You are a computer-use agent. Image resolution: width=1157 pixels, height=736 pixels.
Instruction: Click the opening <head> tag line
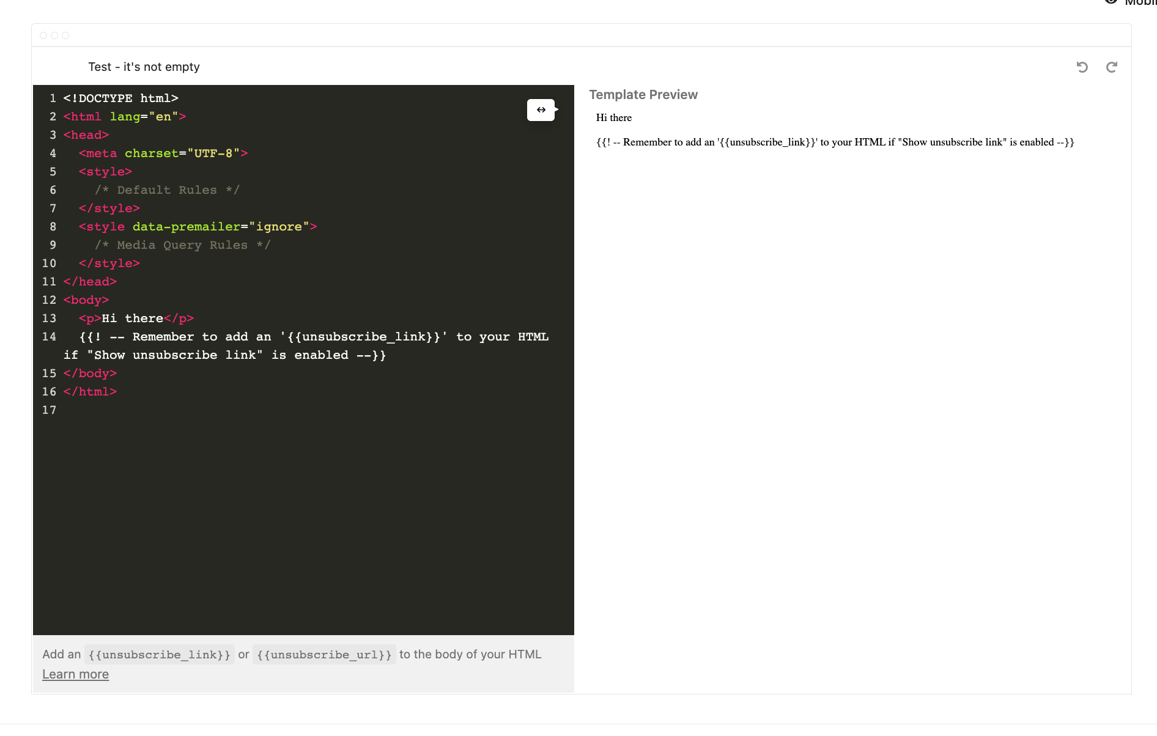point(86,135)
